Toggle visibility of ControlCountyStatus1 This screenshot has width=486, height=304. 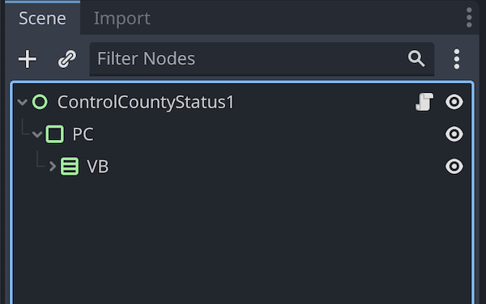[x=454, y=102]
